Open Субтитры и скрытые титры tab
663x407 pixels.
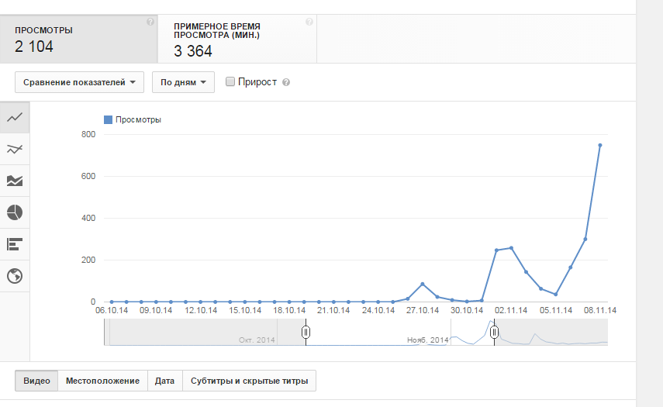(250, 381)
